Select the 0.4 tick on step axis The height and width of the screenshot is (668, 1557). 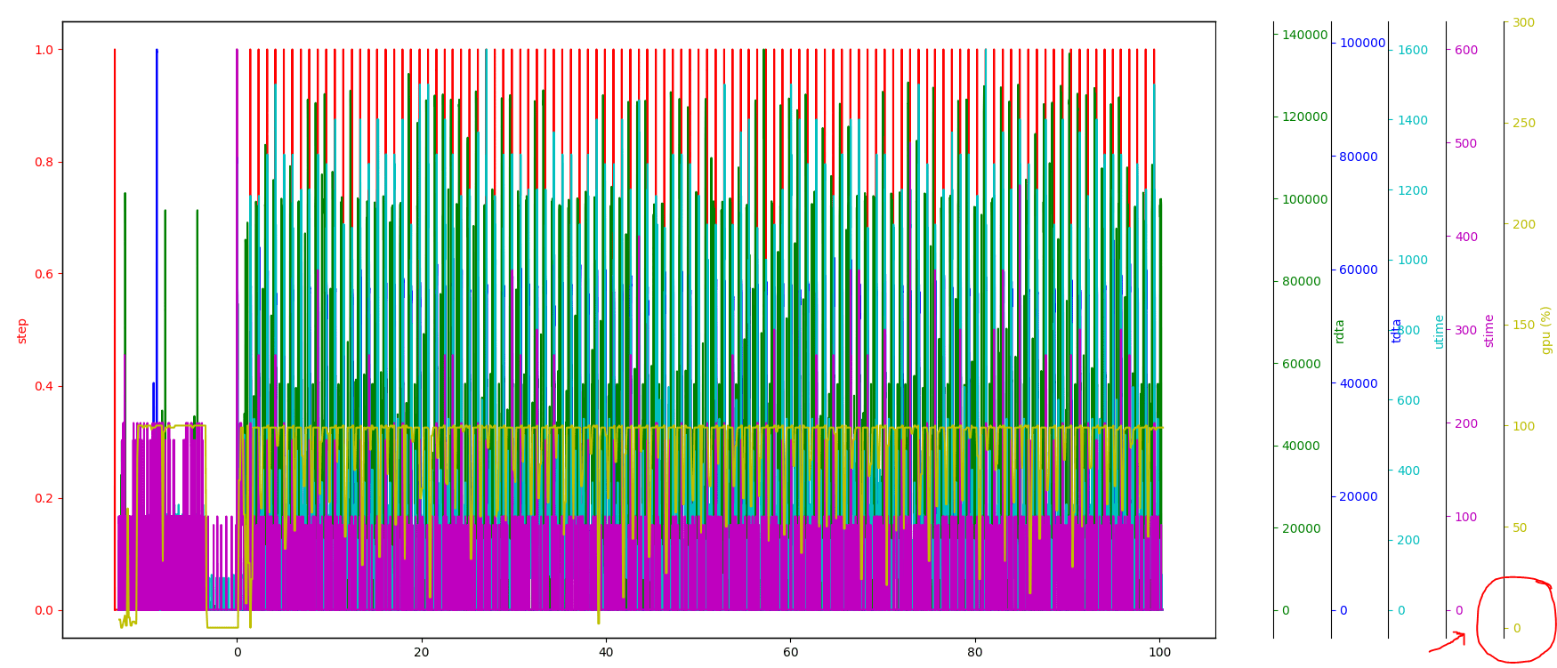[x=44, y=386]
